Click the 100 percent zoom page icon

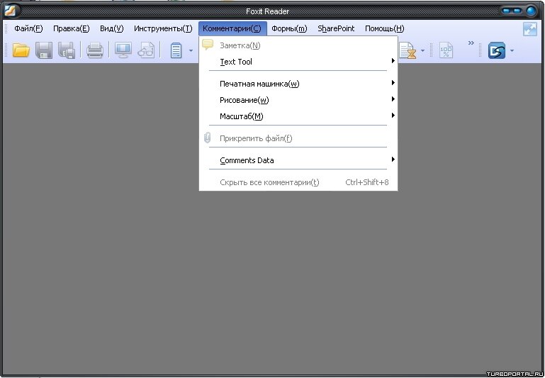point(446,50)
